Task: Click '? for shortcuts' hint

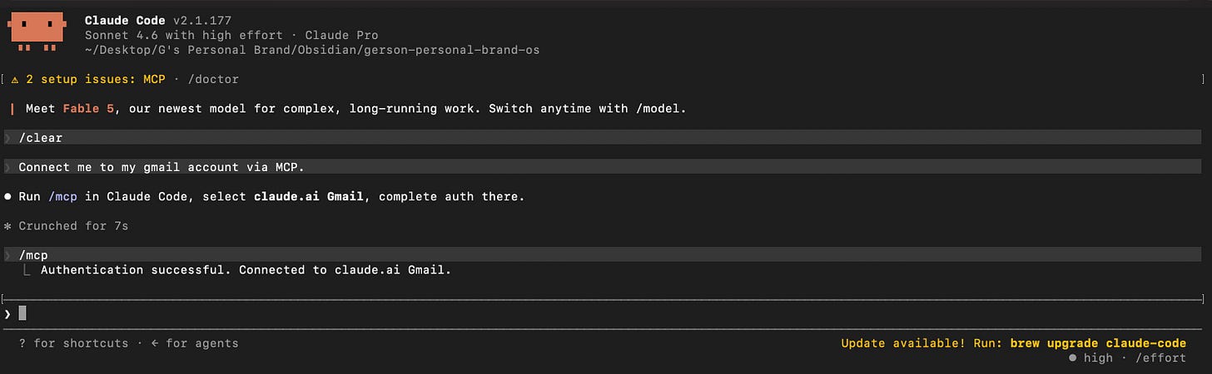Action: coord(73,343)
